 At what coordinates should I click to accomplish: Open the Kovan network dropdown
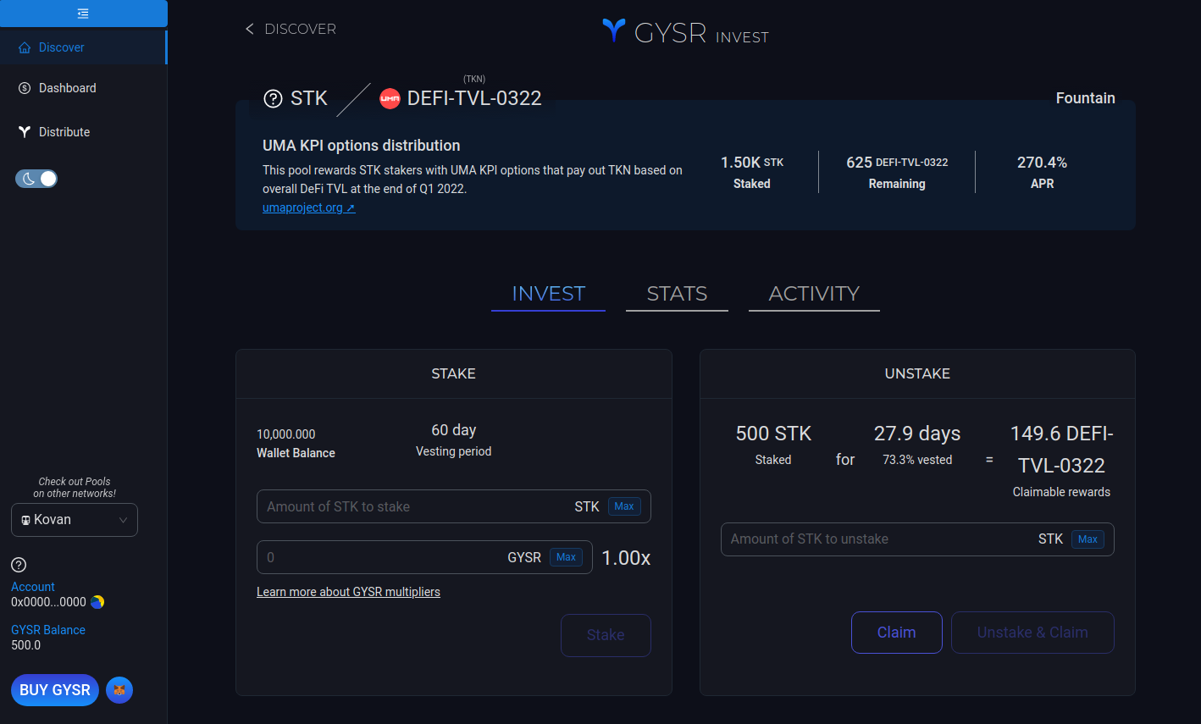(75, 520)
